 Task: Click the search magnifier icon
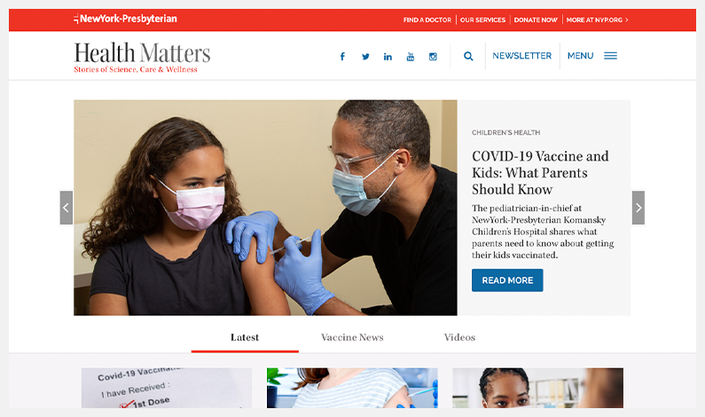click(x=468, y=56)
